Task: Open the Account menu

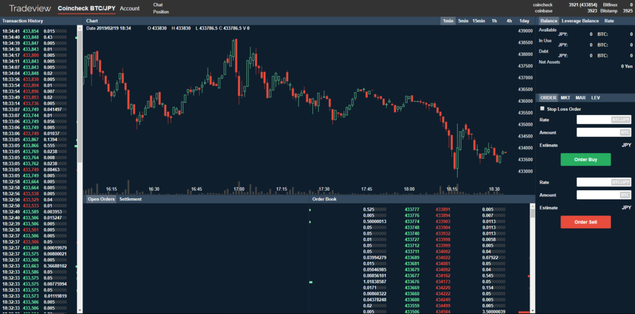Action: [130, 9]
